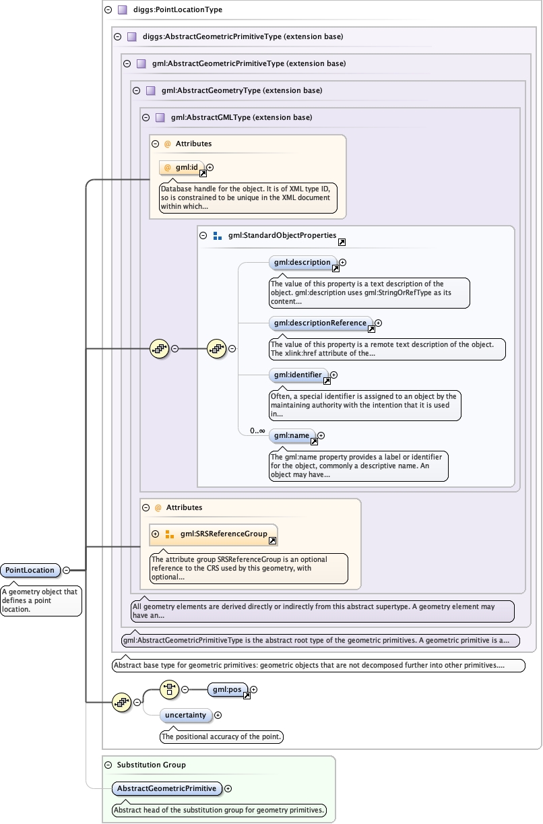Click the type icon beside gml:AbstractGeometryType
The image size is (543, 824).
(x=150, y=90)
